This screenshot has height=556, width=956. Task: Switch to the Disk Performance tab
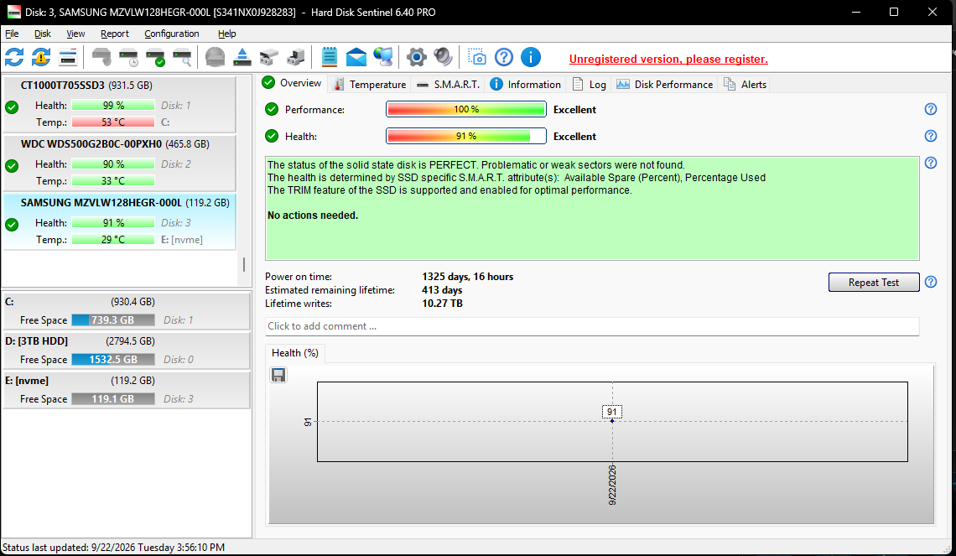coord(664,84)
